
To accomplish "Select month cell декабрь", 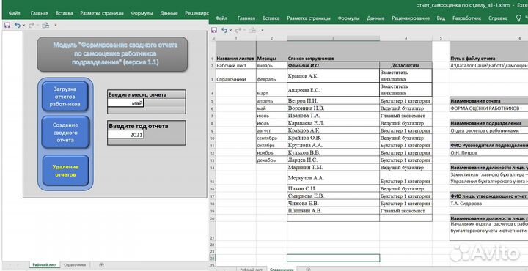I will click(x=271, y=160).
